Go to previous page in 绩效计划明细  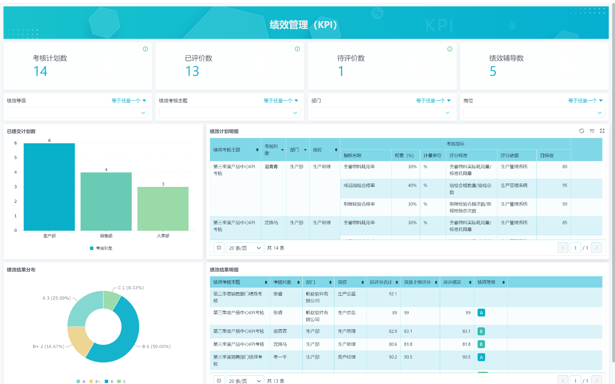562,248
